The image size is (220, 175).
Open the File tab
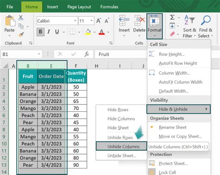10,7
